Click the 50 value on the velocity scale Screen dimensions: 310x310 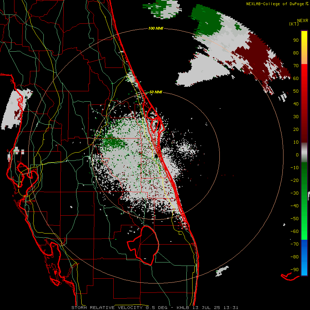click(296, 91)
